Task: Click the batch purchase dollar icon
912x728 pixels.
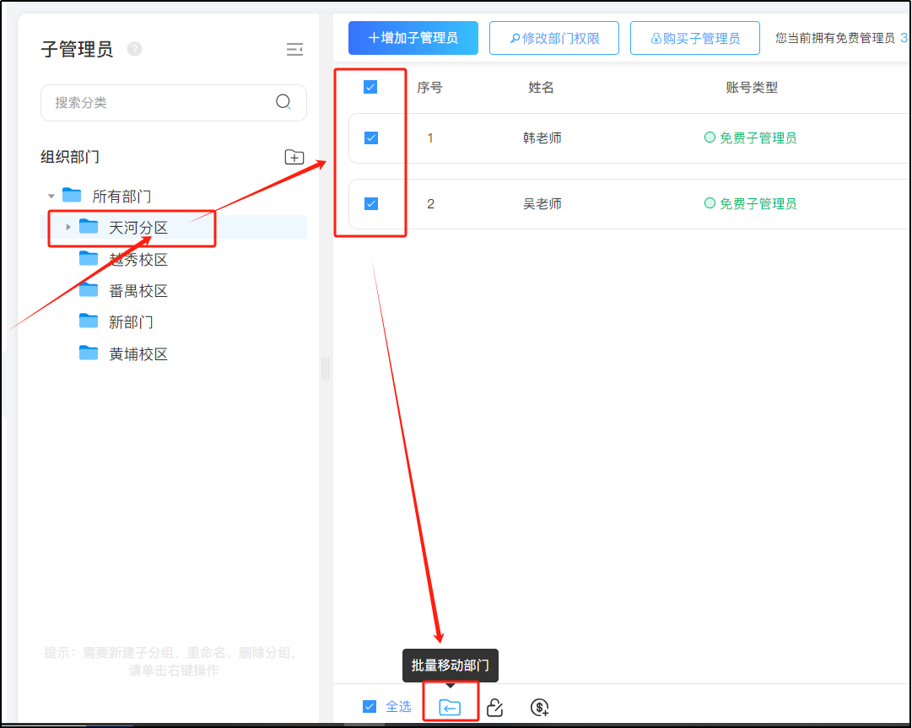Action: [540, 707]
